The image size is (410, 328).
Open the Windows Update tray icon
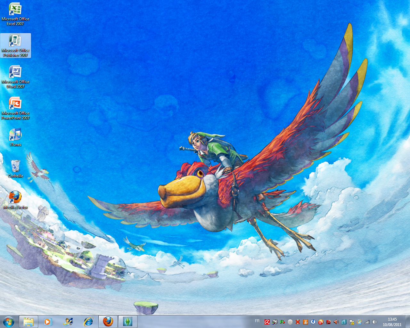point(359,322)
